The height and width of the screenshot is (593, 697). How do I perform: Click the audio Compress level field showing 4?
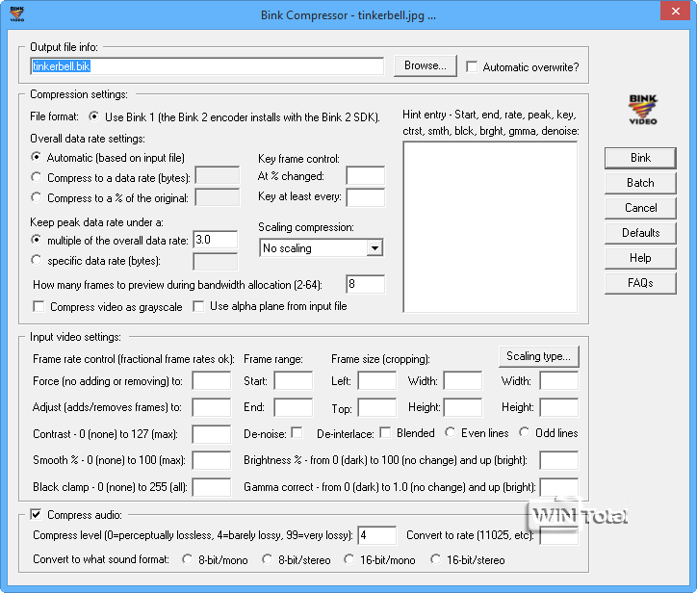377,535
